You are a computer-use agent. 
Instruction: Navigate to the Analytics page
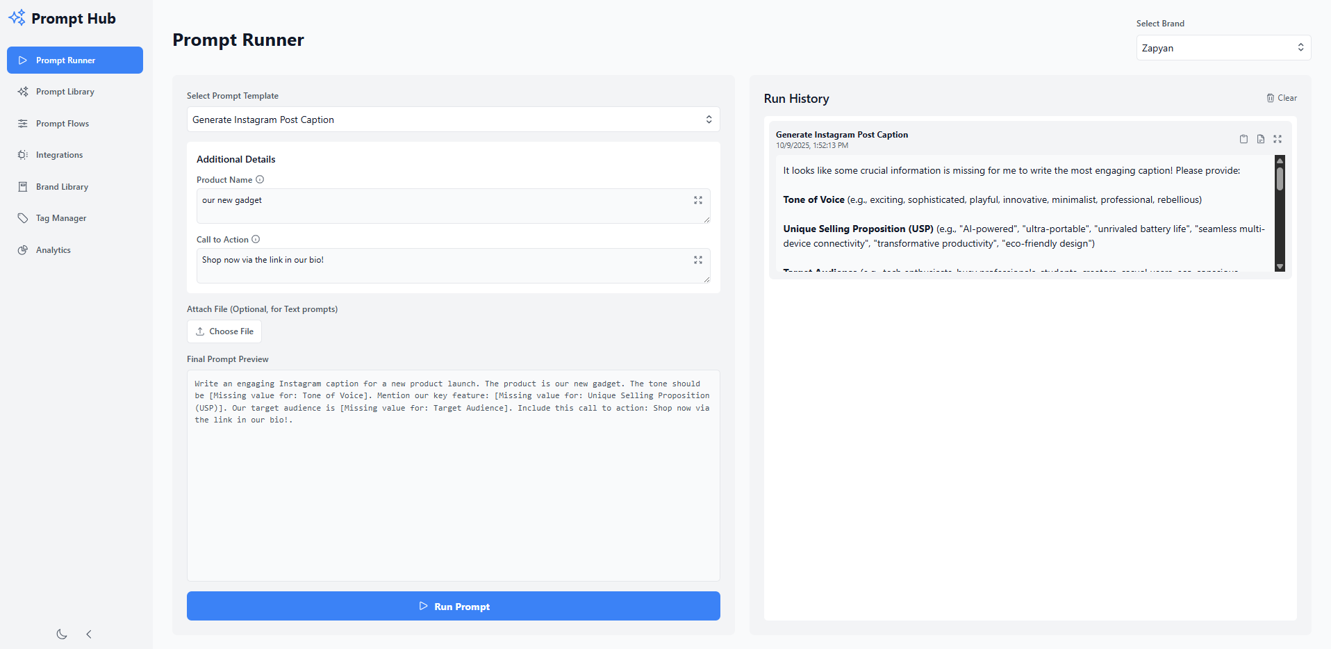(53, 250)
